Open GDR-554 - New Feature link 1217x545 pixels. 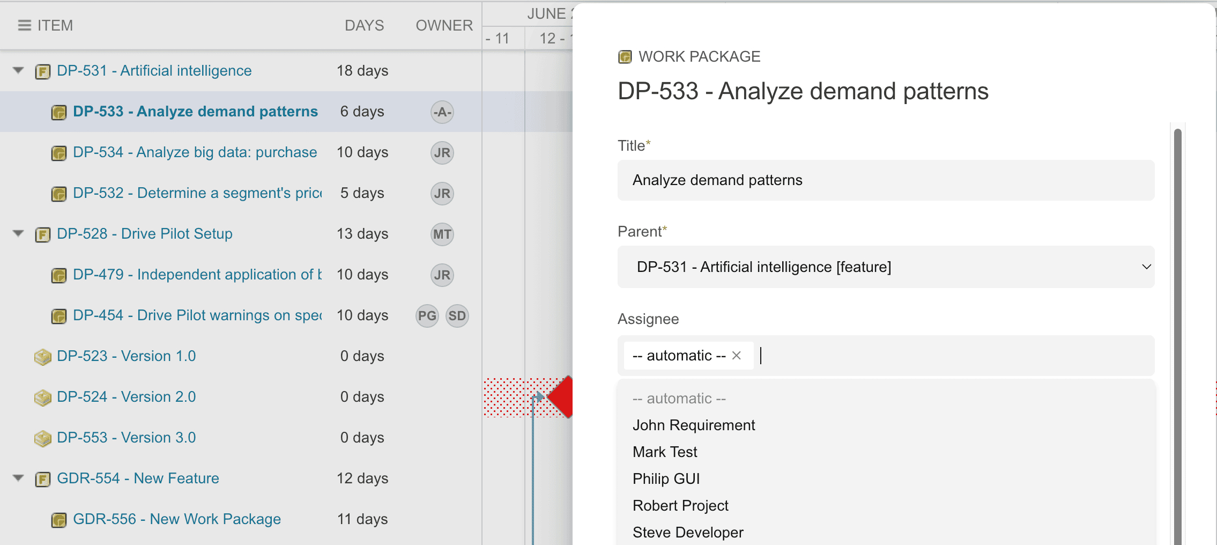pos(138,478)
